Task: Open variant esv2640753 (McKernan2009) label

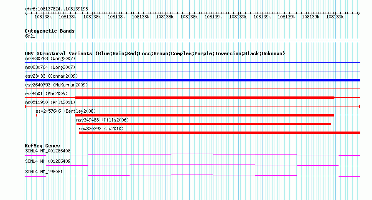Action: (x=56, y=85)
